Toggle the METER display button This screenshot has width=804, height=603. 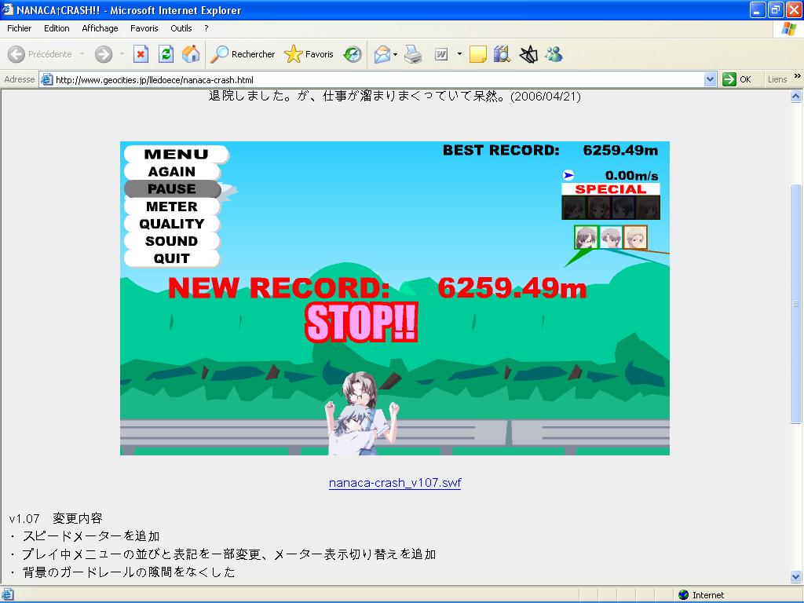(172, 206)
